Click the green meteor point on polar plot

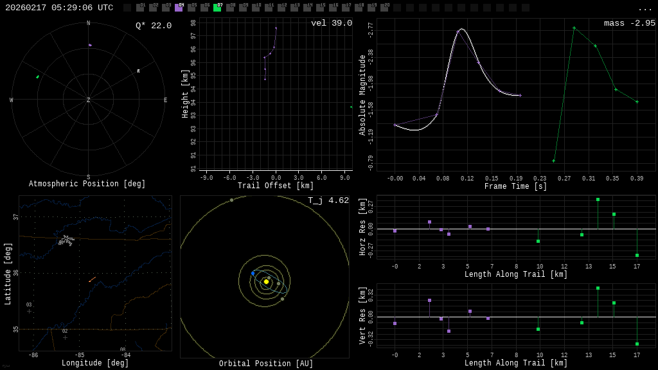pos(37,77)
